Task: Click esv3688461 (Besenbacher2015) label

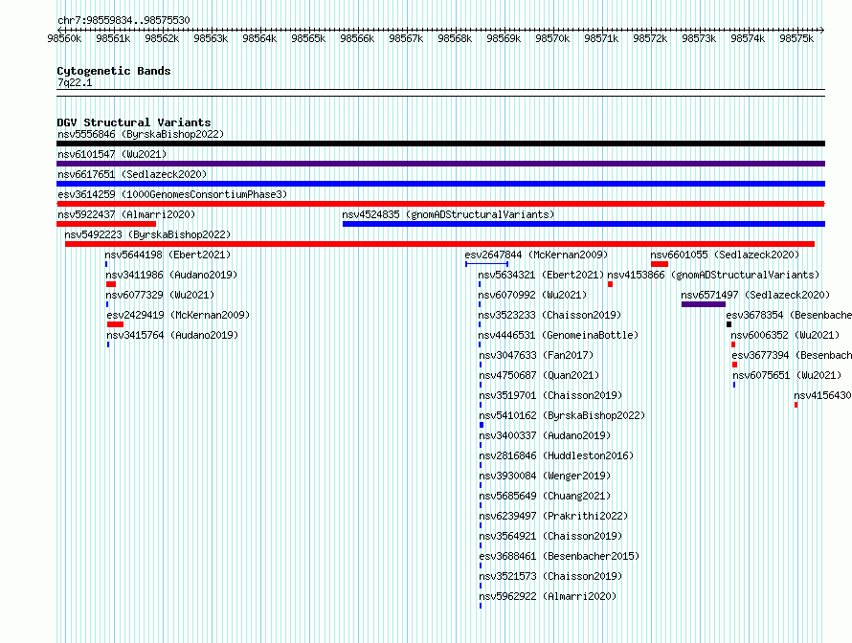Action: click(559, 556)
